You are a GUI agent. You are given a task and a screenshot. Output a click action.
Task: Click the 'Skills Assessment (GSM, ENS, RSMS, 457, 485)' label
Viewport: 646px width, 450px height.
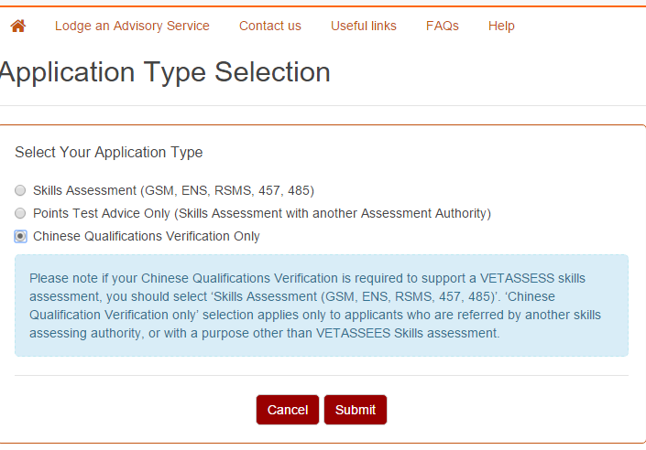[x=173, y=190]
